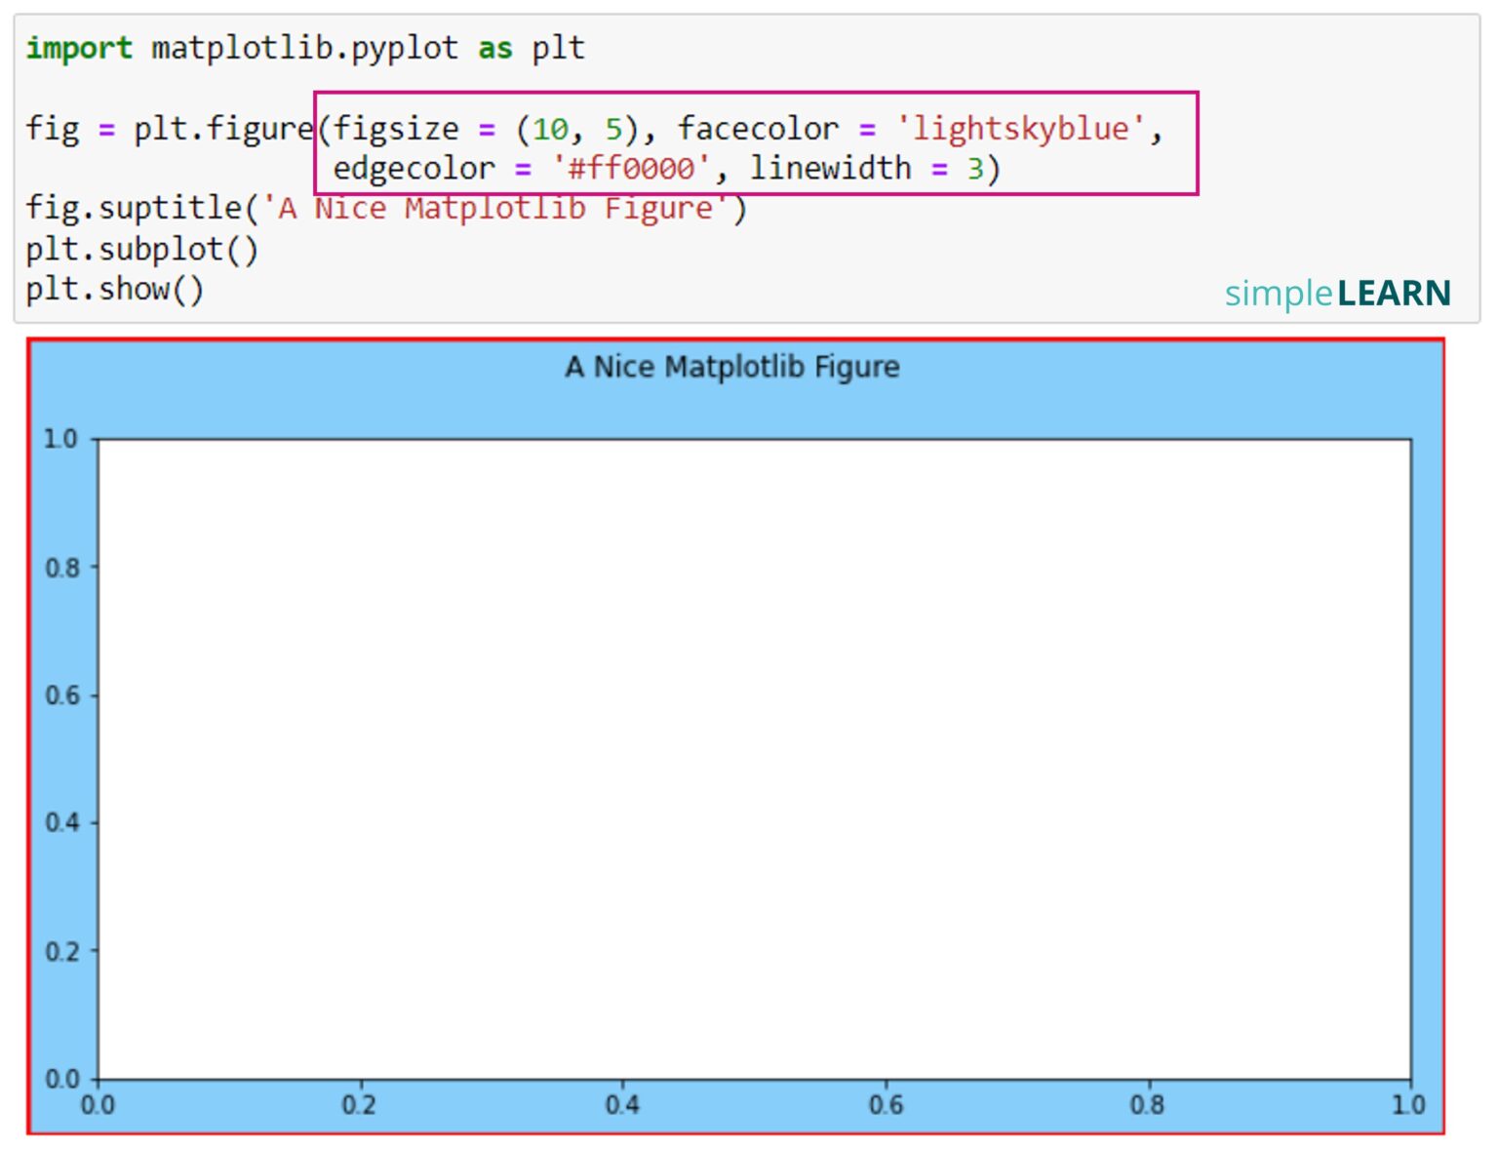Click the 0.8 tick on the y-axis
The width and height of the screenshot is (1498, 1152).
tap(61, 568)
